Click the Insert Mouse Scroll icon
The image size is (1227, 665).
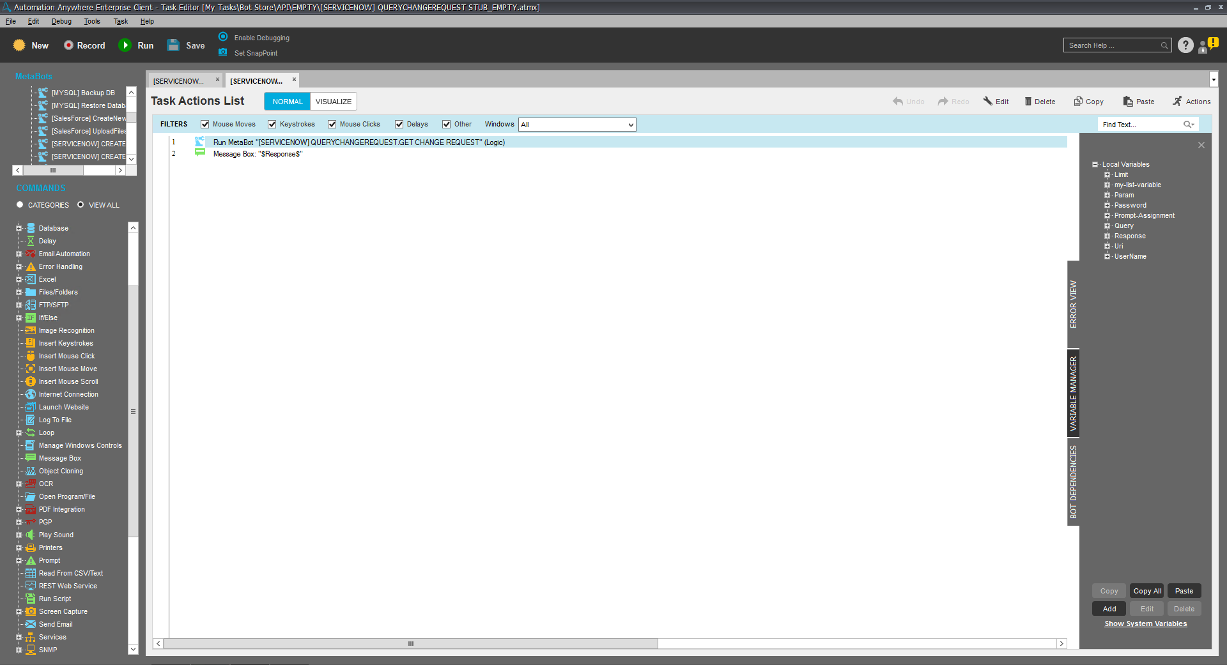click(x=31, y=381)
